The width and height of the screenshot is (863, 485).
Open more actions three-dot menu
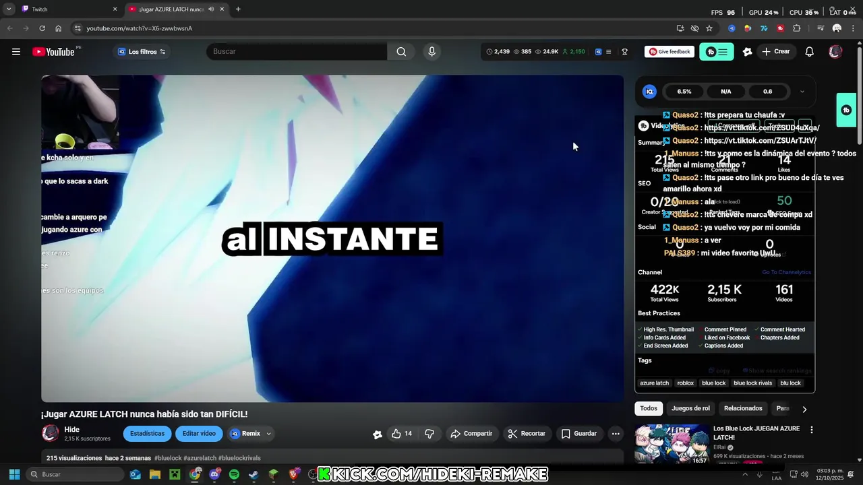coord(616,434)
